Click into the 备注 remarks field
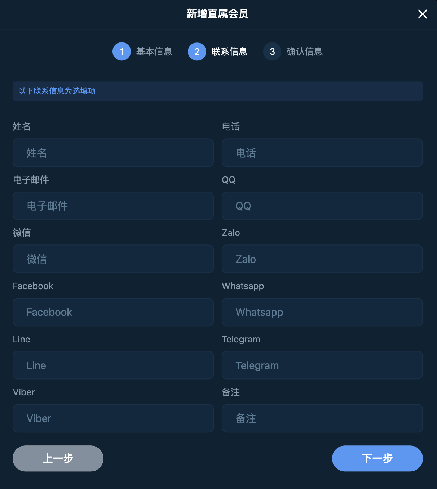Screen dimensions: 437x489 point(322,418)
